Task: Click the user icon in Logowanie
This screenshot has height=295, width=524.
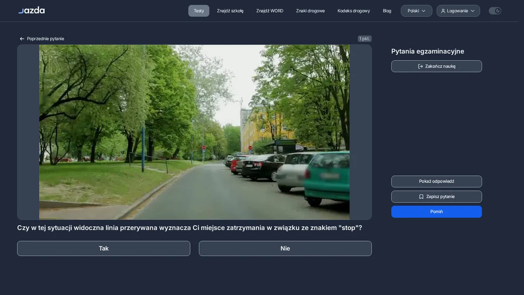Action: (443, 11)
